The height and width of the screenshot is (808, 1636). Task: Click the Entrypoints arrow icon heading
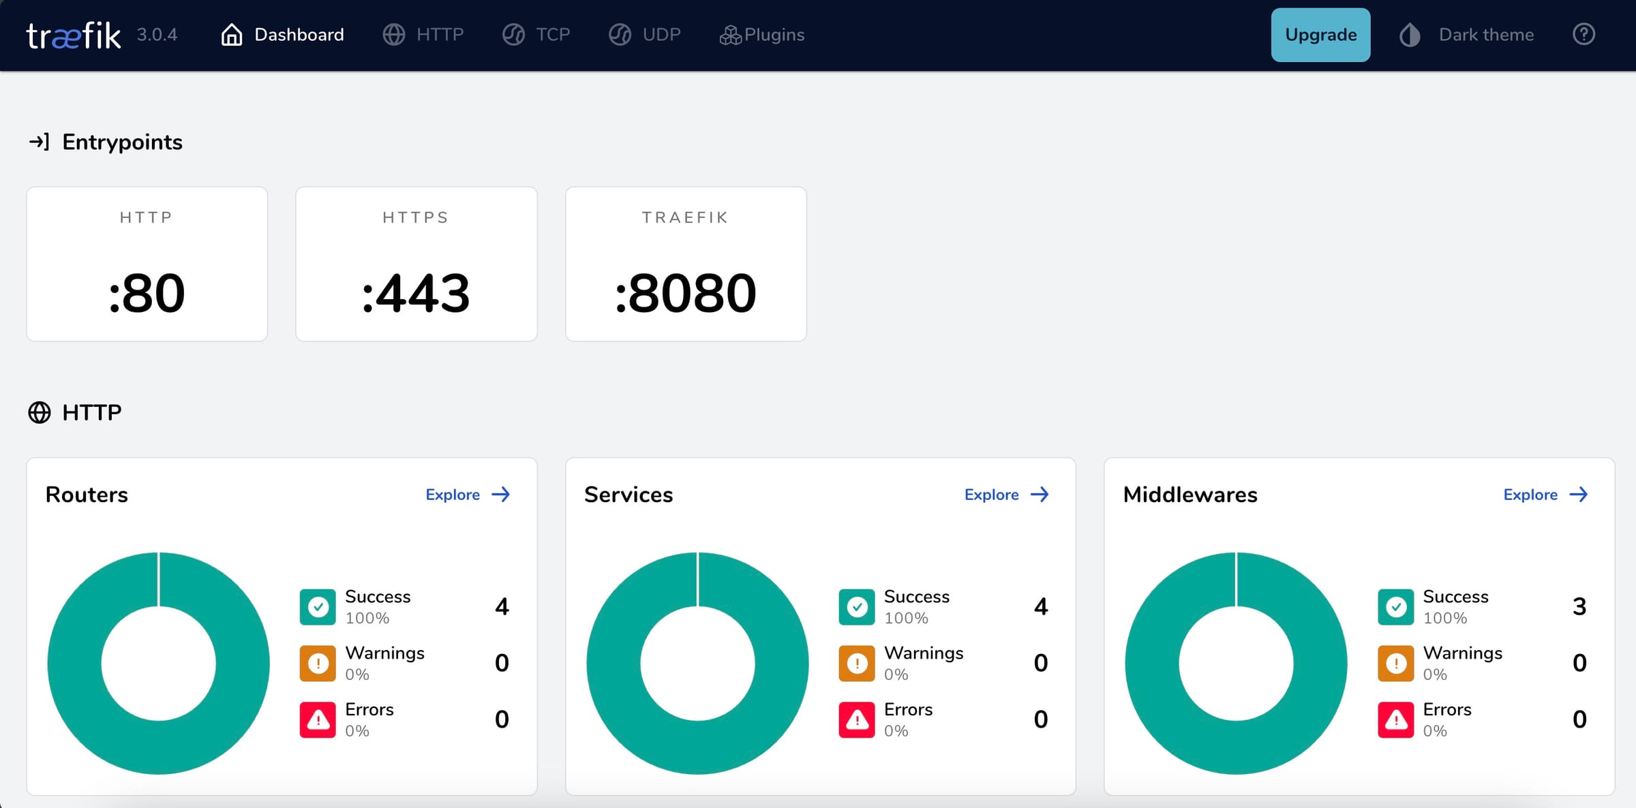[40, 142]
